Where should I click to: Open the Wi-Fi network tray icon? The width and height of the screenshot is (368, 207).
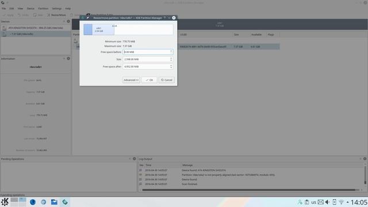342,202
